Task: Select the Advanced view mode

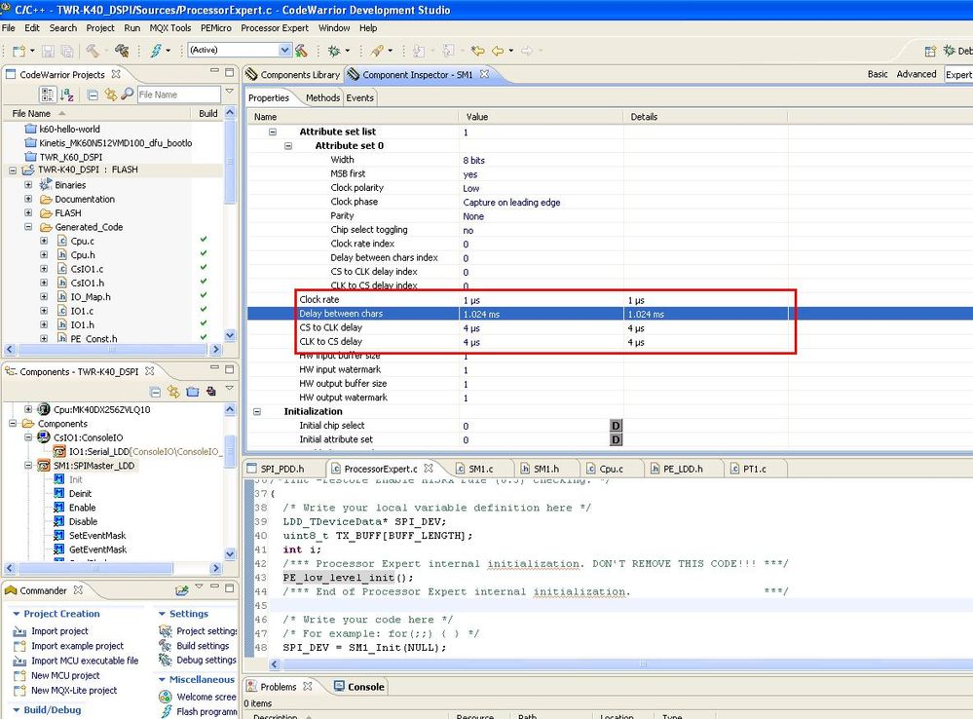Action: 916,74
